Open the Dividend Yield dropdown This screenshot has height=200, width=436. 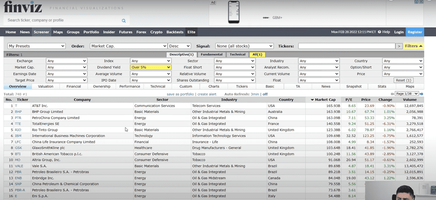[x=150, y=67]
